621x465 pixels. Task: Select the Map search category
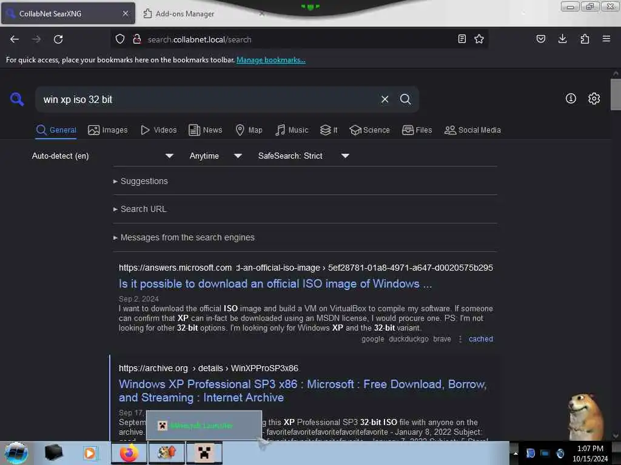[x=249, y=130]
